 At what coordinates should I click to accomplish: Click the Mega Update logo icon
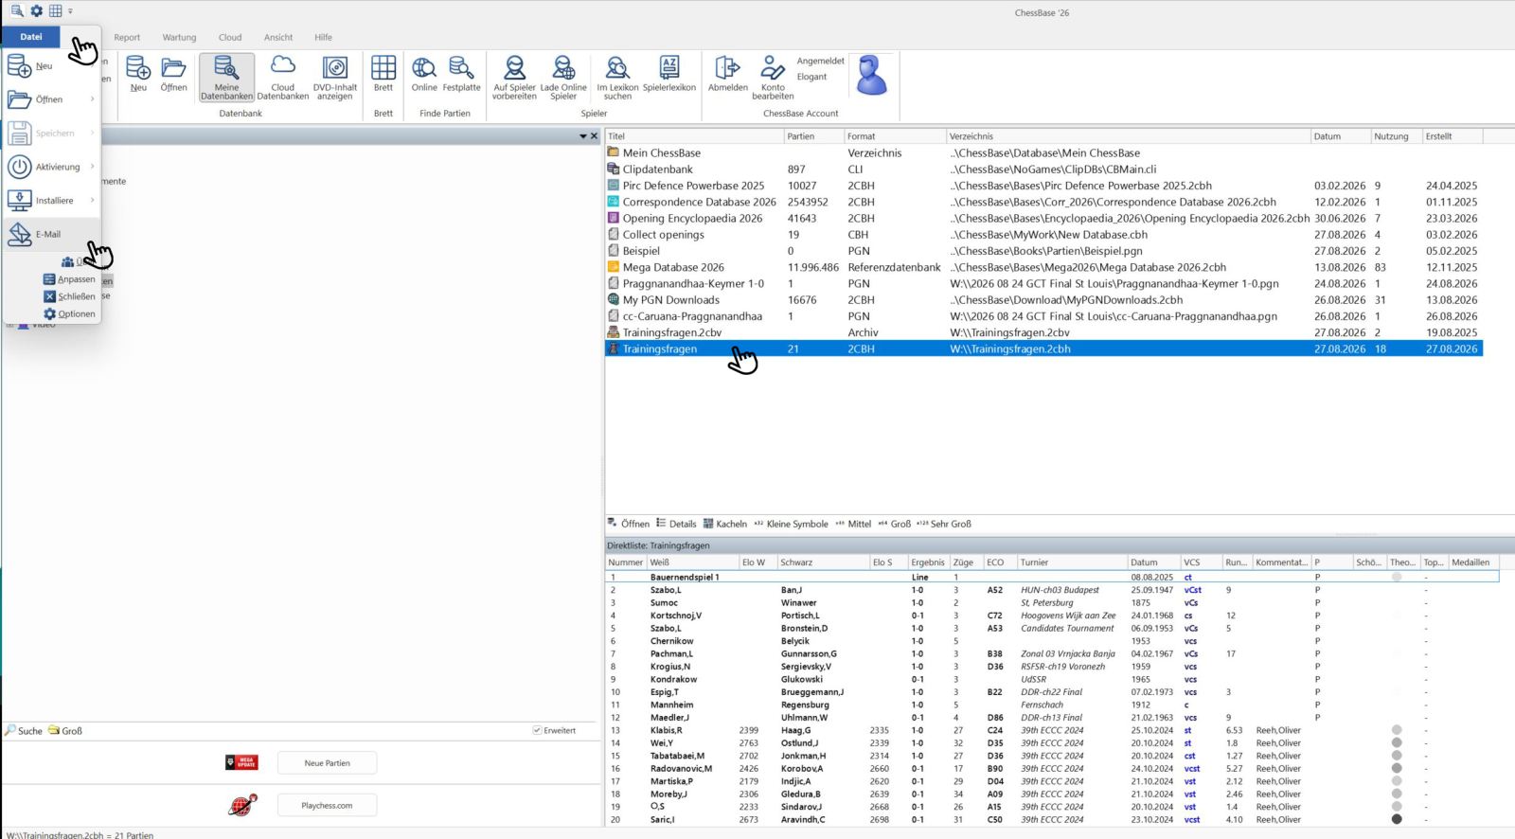[x=241, y=762]
